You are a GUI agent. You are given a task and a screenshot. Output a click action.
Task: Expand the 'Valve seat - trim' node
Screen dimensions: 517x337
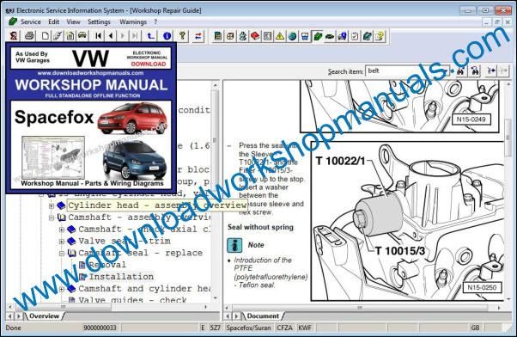(x=62, y=242)
